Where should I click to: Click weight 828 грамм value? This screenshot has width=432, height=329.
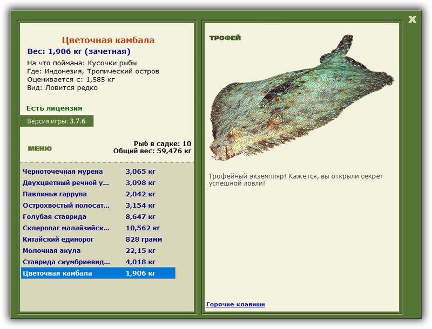point(144,239)
